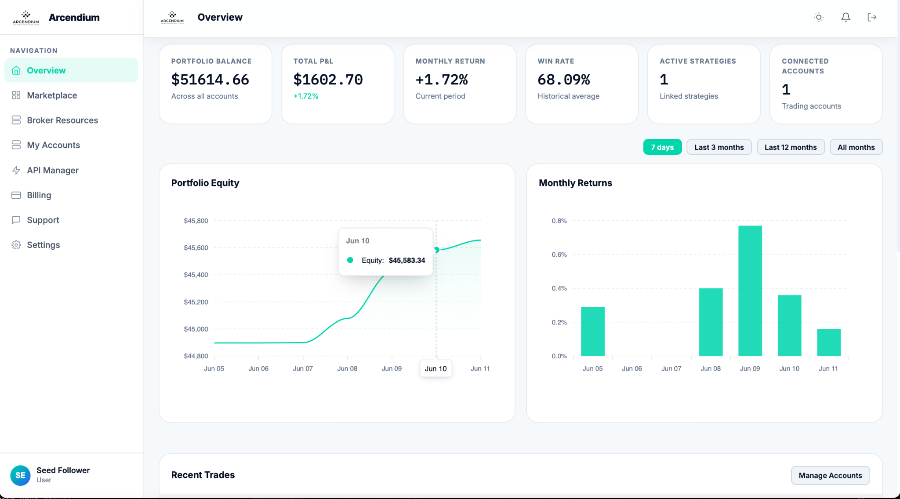Click the Settings gear icon
Screen dimensions: 900x499
pos(16,245)
